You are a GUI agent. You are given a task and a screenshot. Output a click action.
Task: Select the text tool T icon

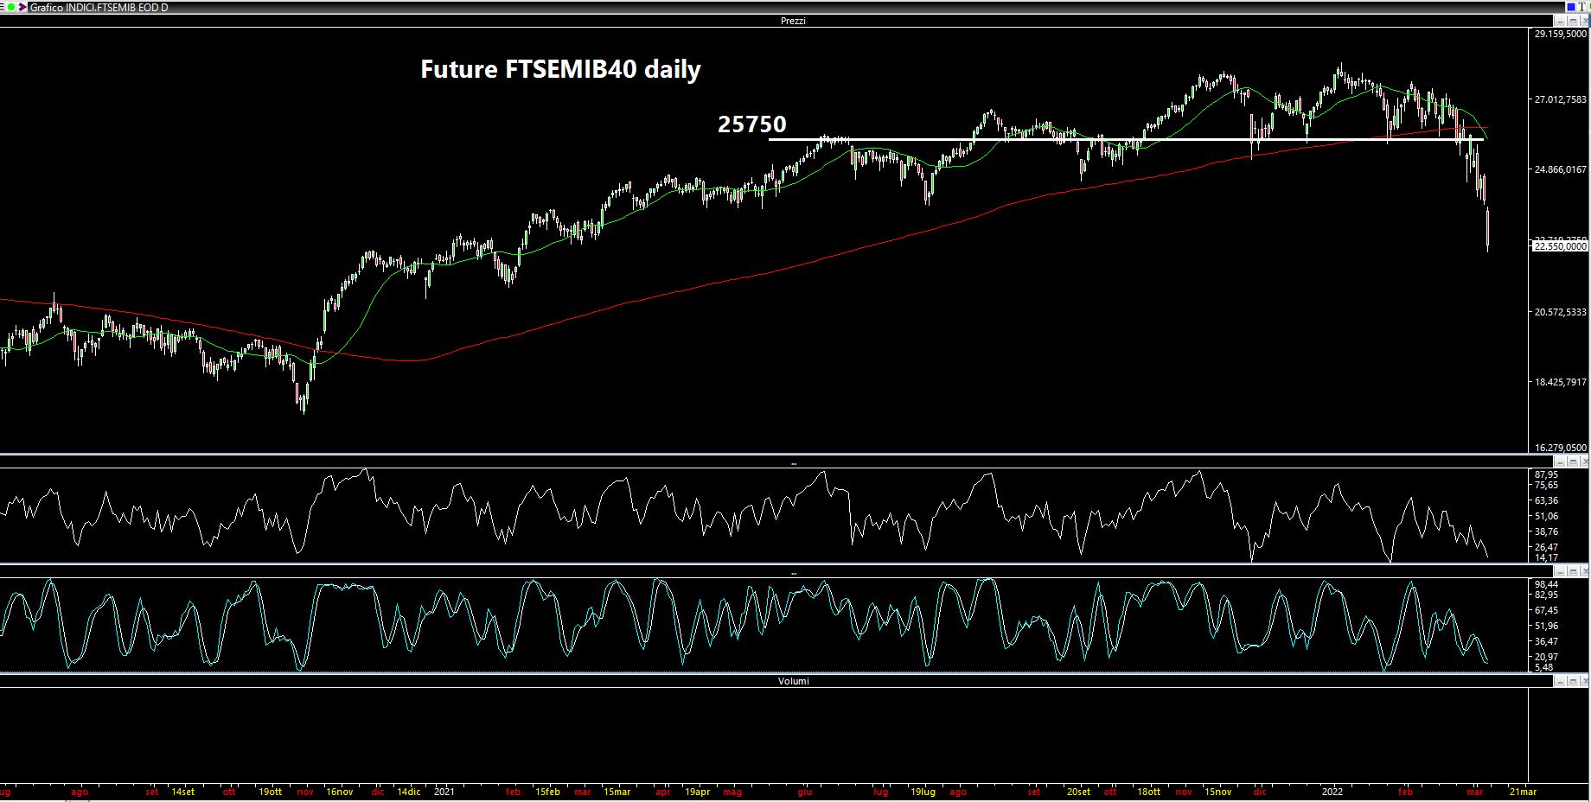coord(1583,8)
